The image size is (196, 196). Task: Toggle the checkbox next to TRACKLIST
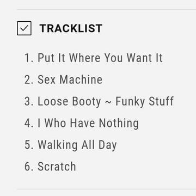click(24, 28)
